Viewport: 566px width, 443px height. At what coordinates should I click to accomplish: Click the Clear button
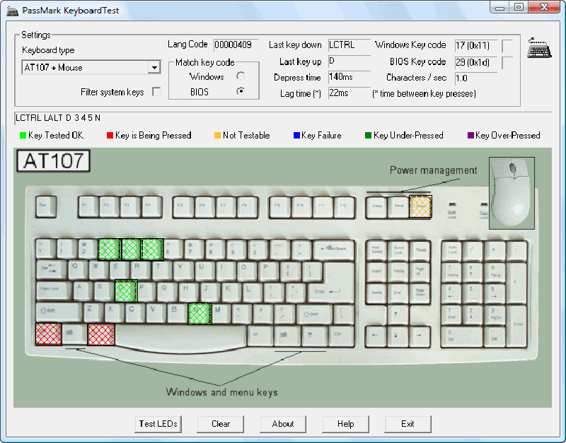[221, 424]
